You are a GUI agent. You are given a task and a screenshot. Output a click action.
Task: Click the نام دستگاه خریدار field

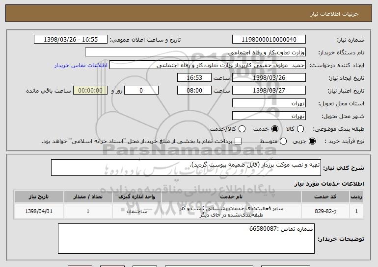[x=195, y=52]
